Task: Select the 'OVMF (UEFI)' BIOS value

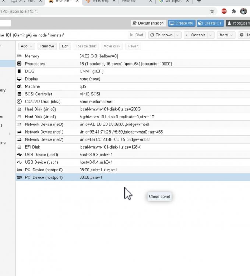Action: [x=92, y=71]
